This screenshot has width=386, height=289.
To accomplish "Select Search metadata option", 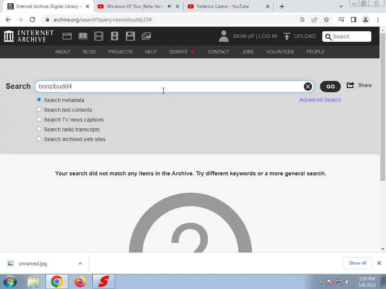I will click(39, 100).
